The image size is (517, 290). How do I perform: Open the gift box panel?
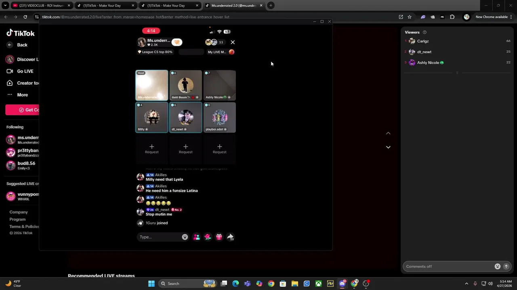point(219,237)
